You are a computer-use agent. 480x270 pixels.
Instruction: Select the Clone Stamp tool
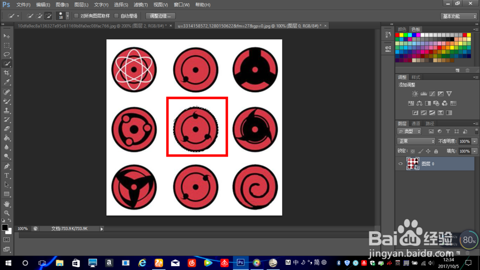[x=6, y=110]
